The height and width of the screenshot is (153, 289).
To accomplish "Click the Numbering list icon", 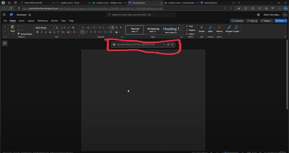I will tap(88, 28).
